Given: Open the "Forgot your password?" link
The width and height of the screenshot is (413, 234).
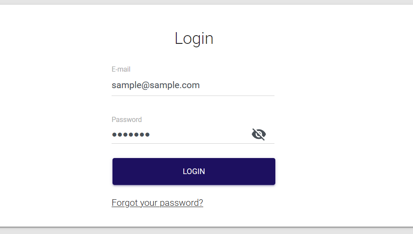Looking at the screenshot, I should pyautogui.click(x=157, y=203).
